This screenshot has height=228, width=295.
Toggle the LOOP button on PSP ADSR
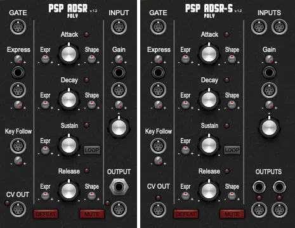click(92, 150)
